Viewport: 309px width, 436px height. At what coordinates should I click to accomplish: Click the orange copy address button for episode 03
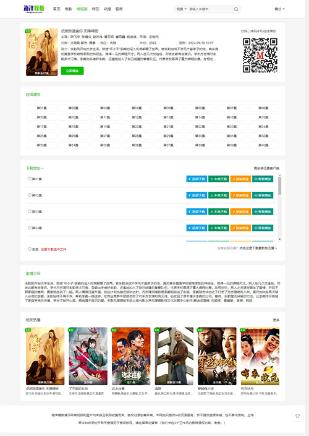click(240, 212)
